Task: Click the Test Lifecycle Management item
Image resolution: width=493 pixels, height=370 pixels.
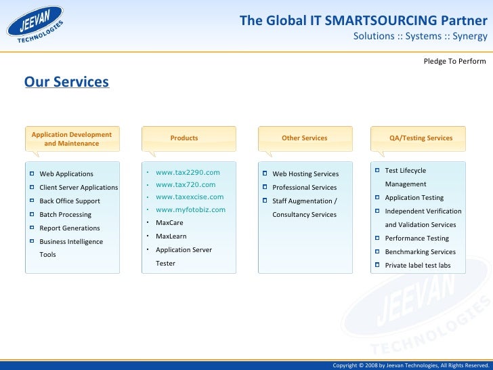Action: 406,177
